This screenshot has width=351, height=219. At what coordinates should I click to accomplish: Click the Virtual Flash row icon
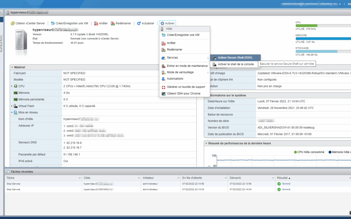[x=16, y=106]
